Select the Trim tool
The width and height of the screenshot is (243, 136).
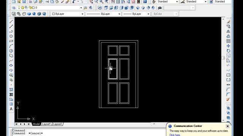228,65
